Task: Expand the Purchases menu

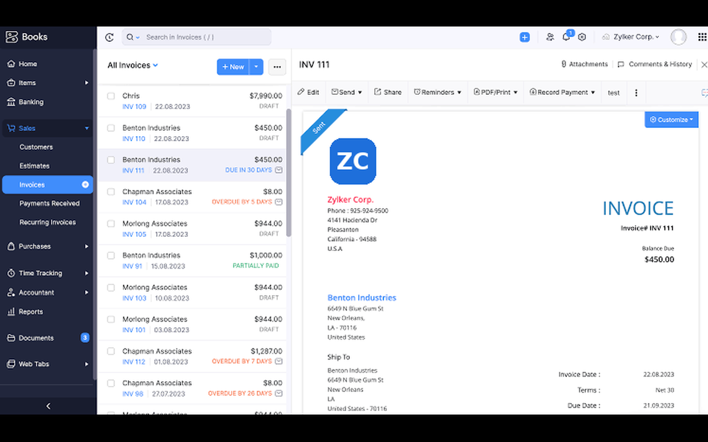Action: [x=87, y=246]
